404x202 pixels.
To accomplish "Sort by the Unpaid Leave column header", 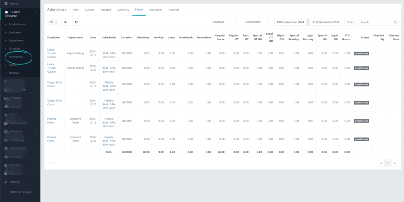I will (x=220, y=37).
